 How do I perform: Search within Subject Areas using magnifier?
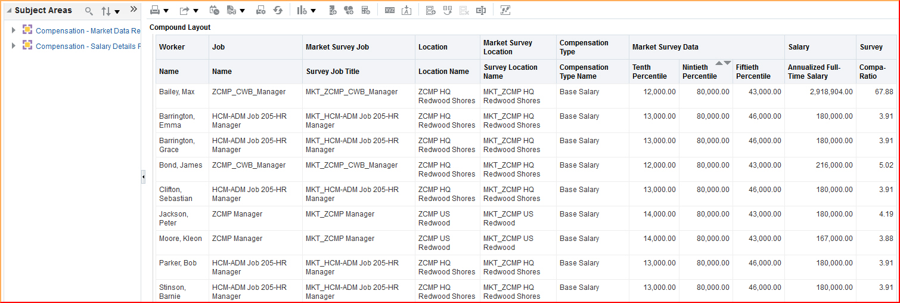click(x=89, y=11)
